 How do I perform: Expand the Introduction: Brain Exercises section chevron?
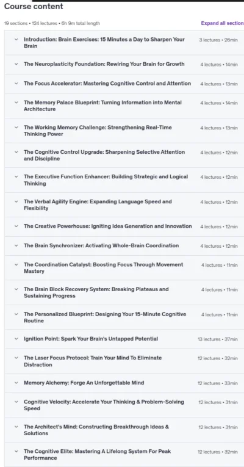16,39
